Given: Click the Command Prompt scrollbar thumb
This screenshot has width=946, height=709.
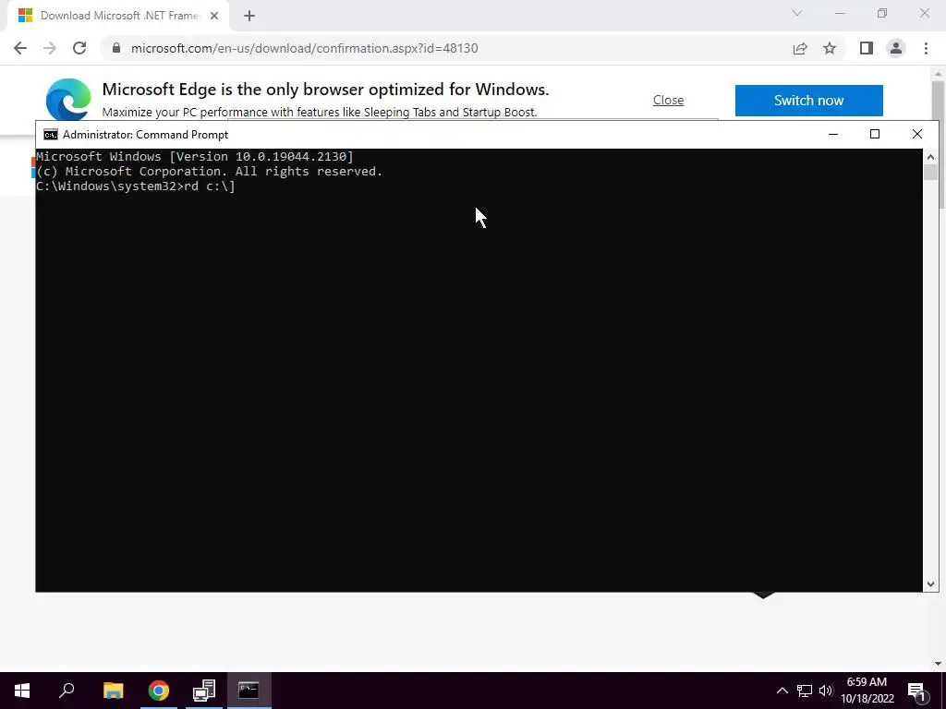Looking at the screenshot, I should [930, 173].
